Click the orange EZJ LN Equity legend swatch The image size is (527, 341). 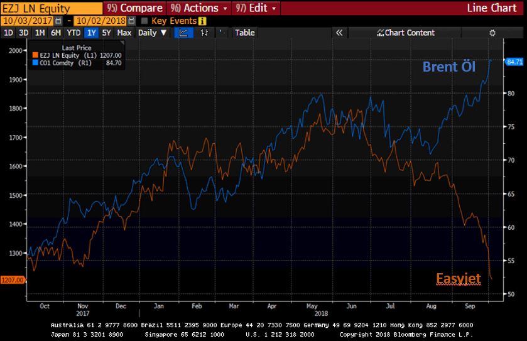click(35, 55)
